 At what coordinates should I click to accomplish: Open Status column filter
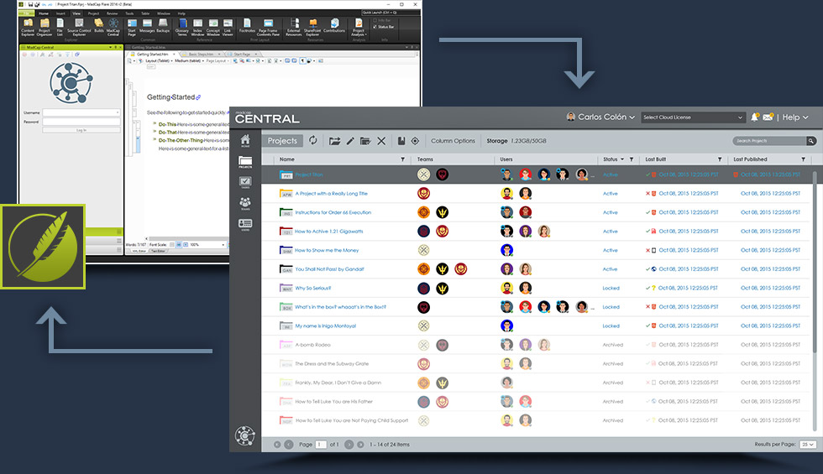click(x=632, y=159)
